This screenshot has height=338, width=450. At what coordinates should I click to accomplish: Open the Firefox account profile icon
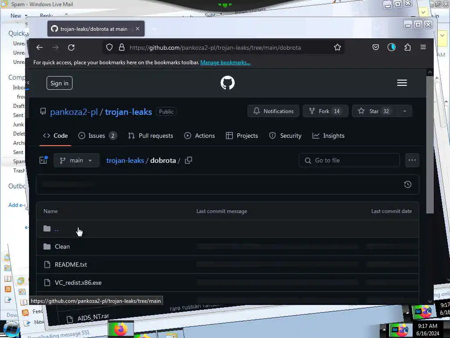click(392, 47)
